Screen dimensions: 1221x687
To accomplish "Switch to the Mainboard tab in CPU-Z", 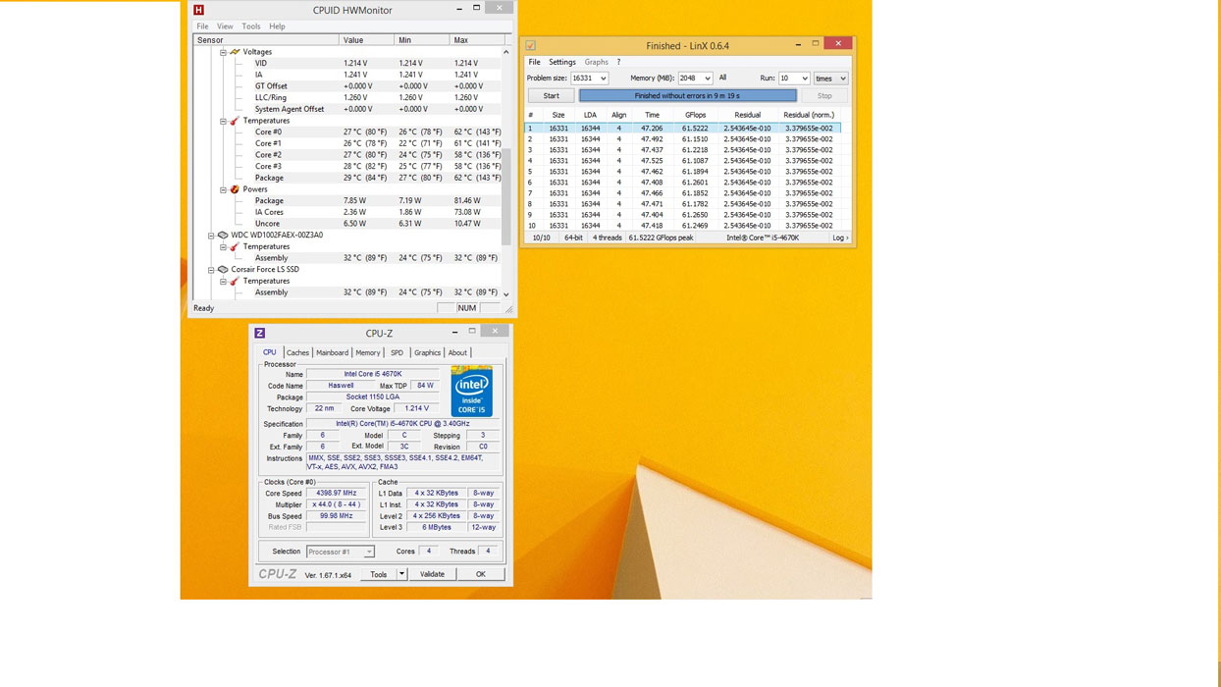I will [x=332, y=352].
